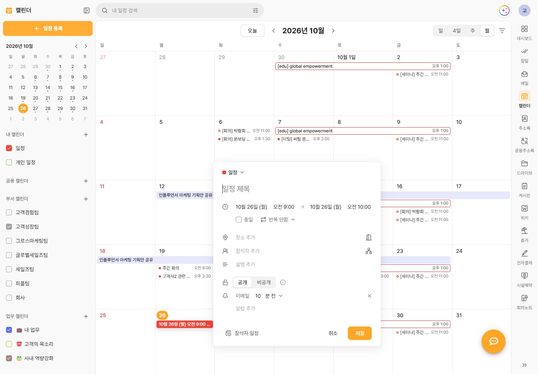
Task: Open 전자결재 in right sidebar
Action: 525,257
